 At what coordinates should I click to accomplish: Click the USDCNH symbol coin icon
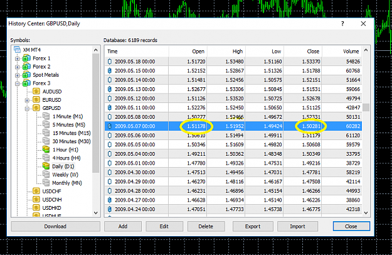tap(36, 200)
